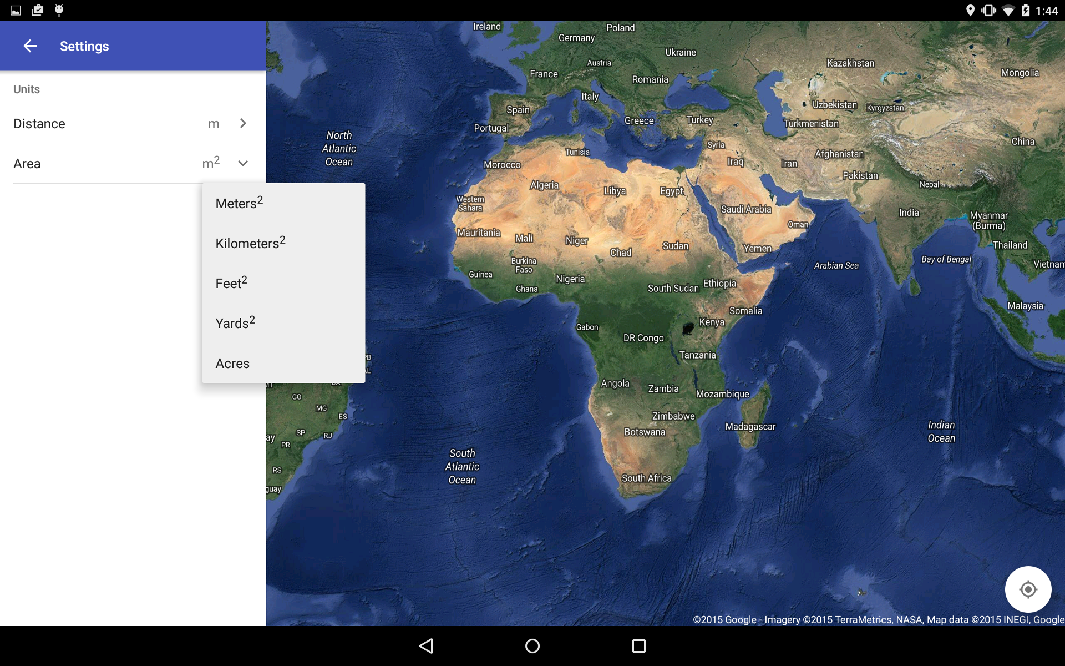Screen dimensions: 1065x666
Task: Open the recent apps overview
Action: [638, 646]
